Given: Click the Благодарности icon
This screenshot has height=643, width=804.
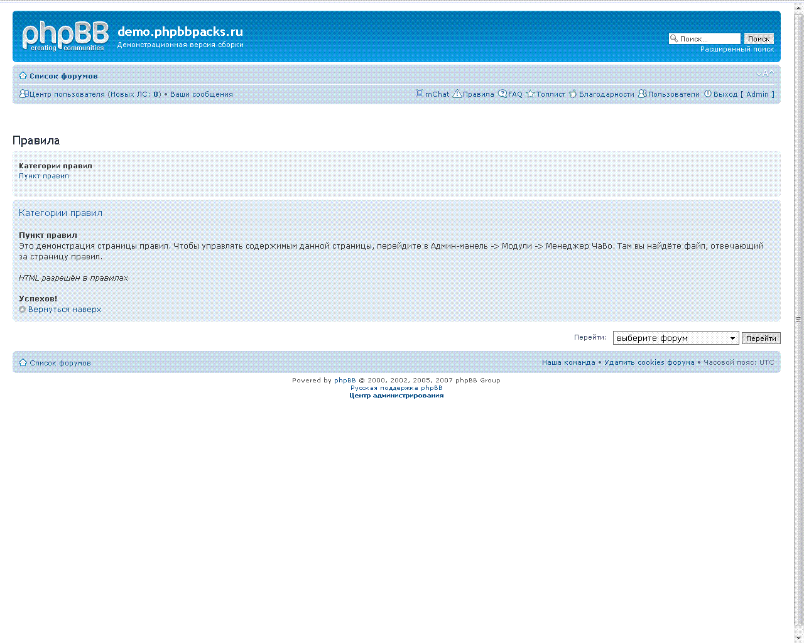Looking at the screenshot, I should tap(573, 94).
